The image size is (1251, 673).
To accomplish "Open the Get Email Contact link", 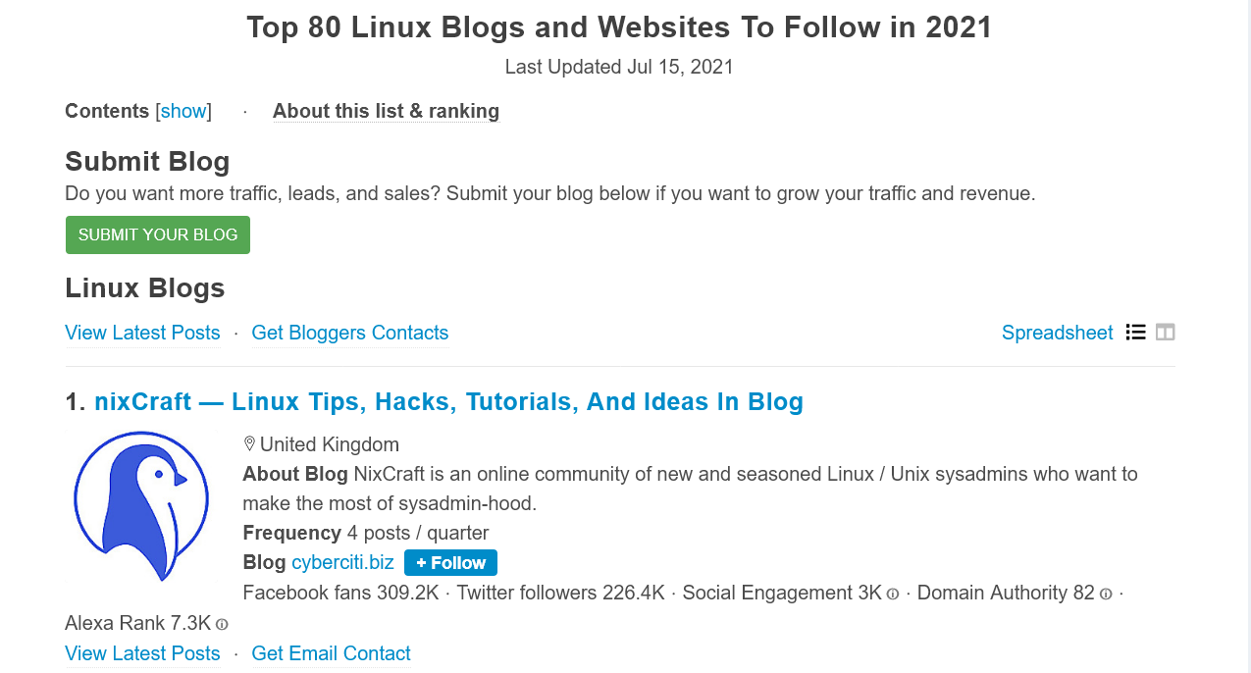I will (x=331, y=653).
